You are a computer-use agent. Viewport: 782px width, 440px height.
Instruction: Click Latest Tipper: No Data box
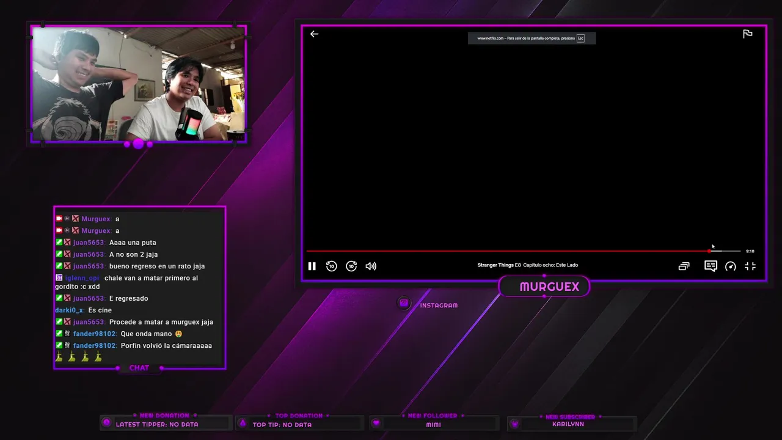click(x=166, y=424)
